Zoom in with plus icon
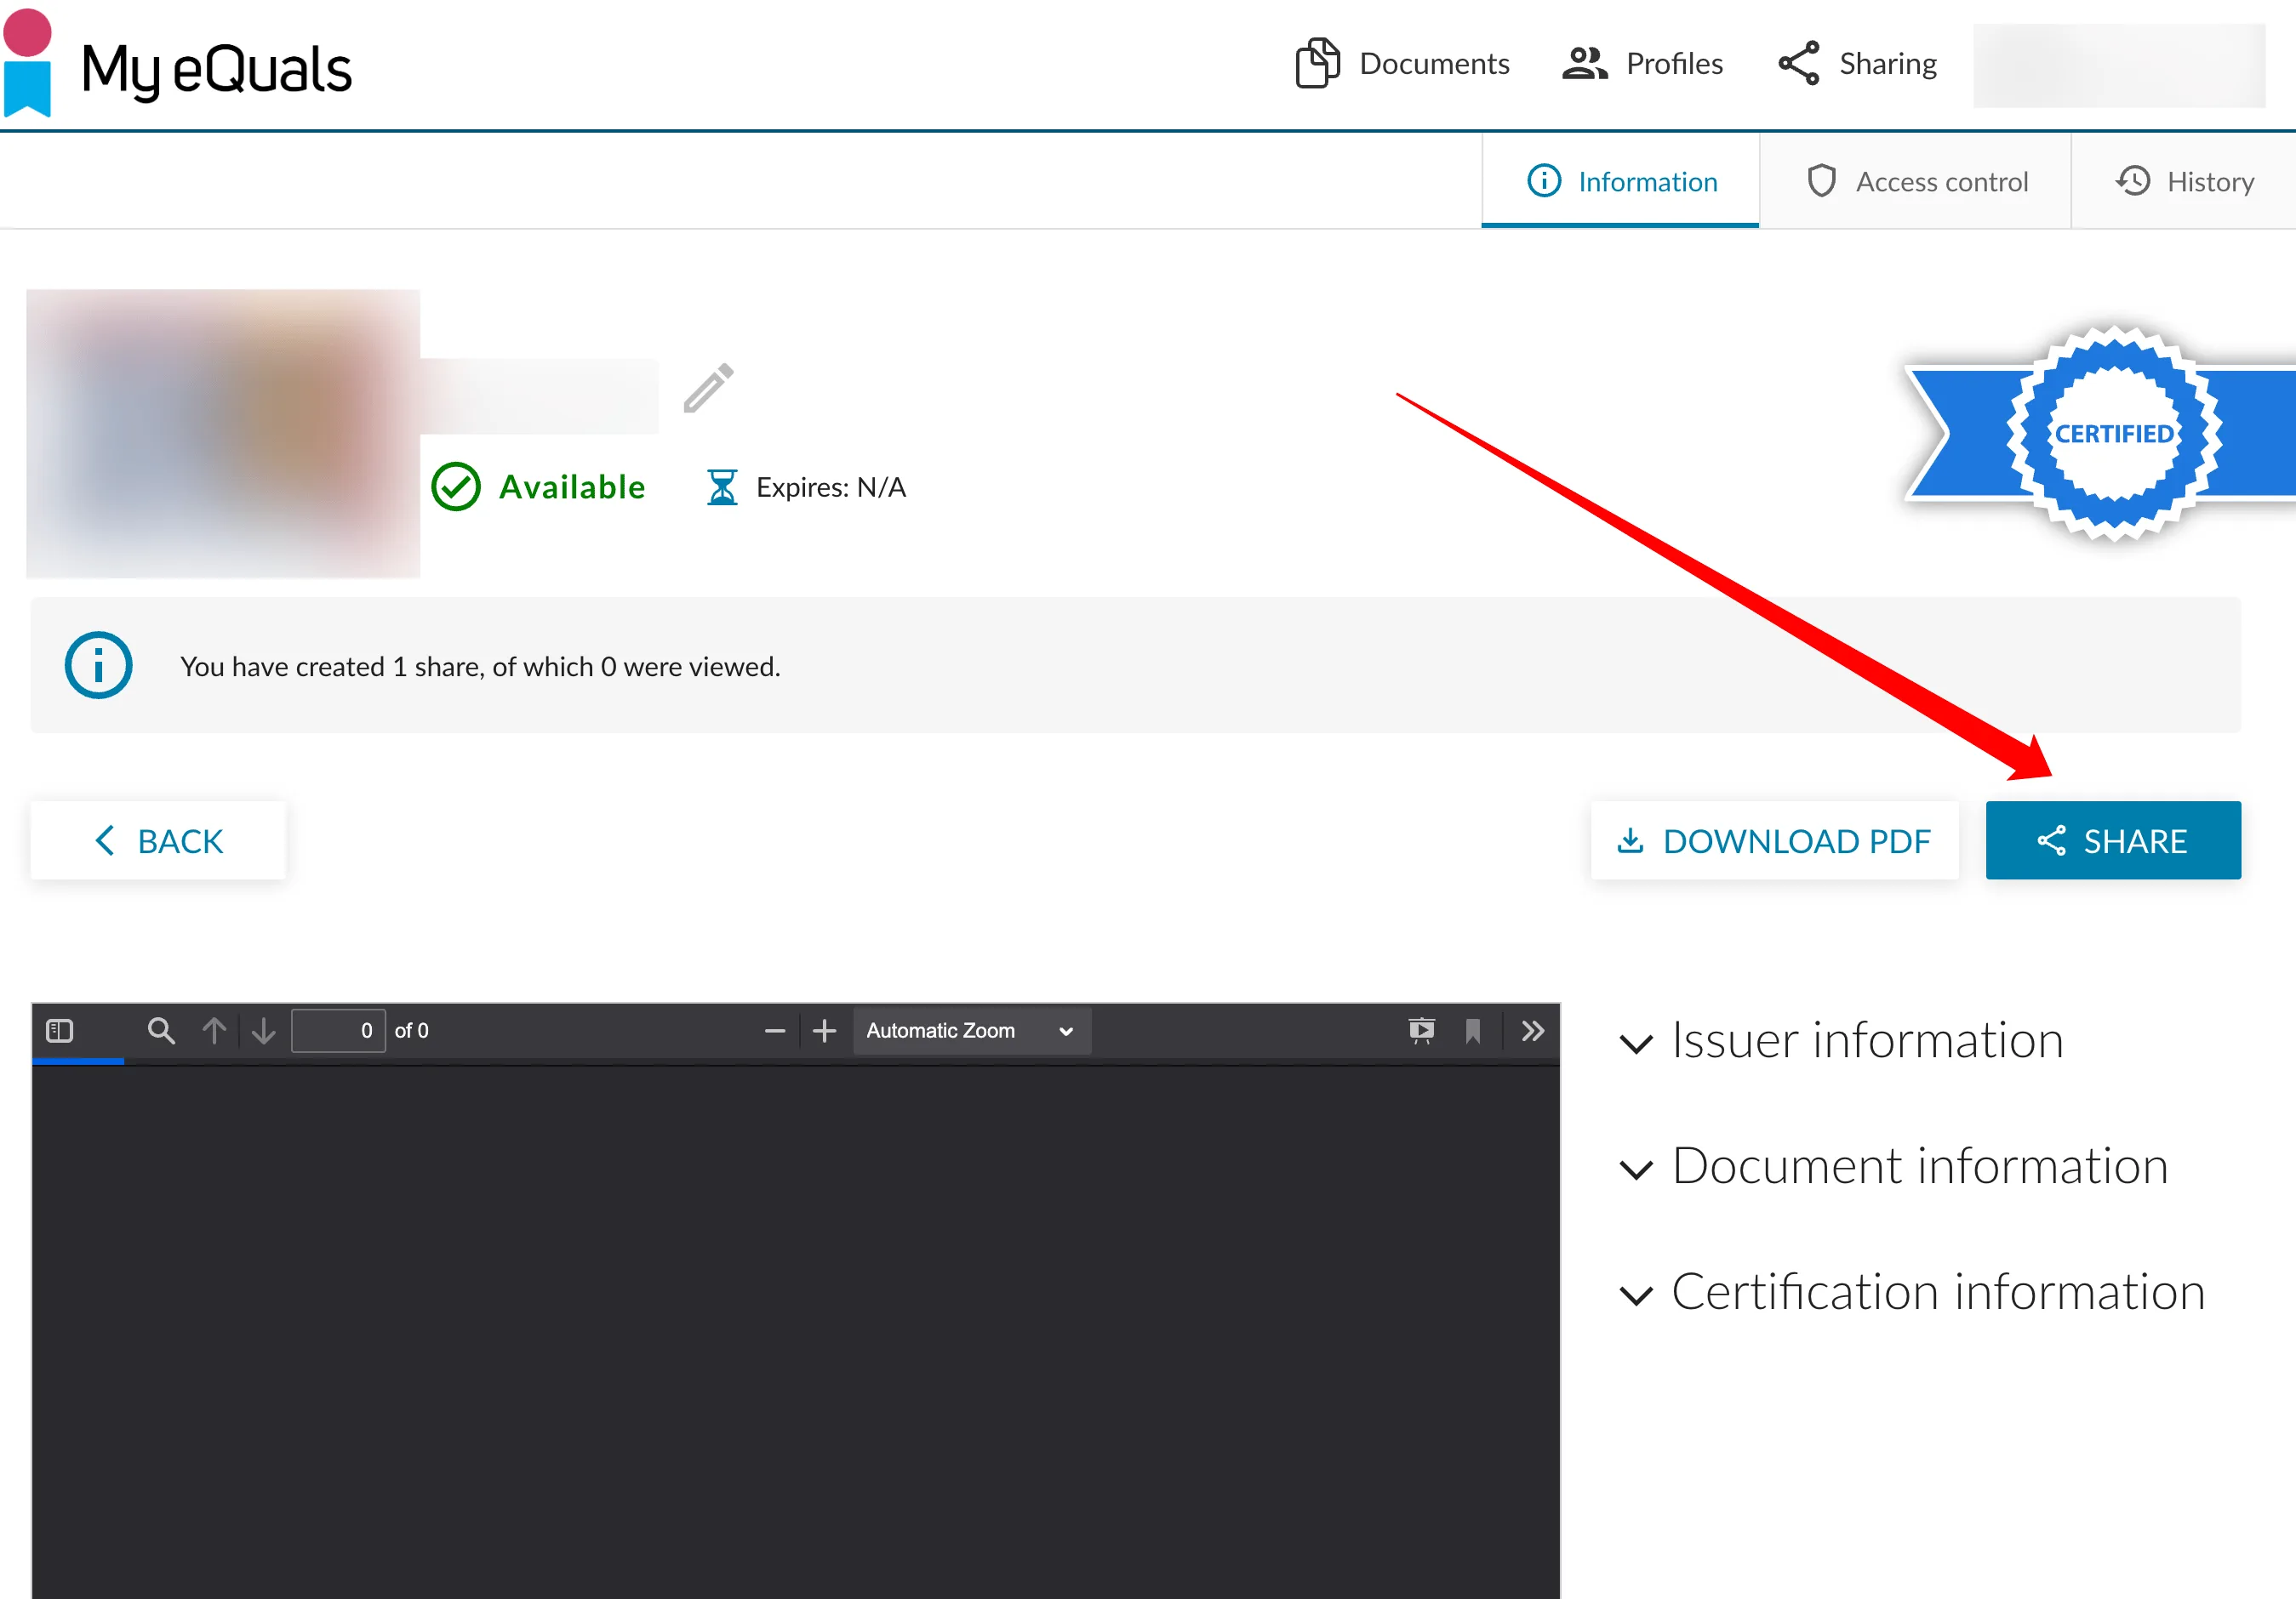This screenshot has width=2296, height=1599. pyautogui.click(x=824, y=1030)
